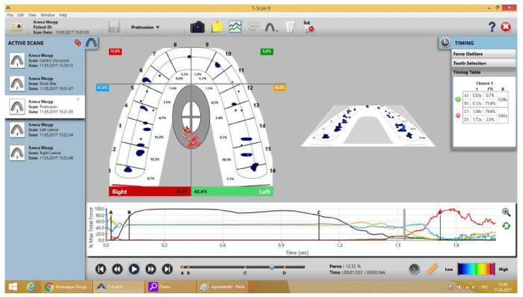The width and height of the screenshot is (523, 297).
Task: Select the Left Lateral scan thumbnail
Action: click(x=17, y=129)
